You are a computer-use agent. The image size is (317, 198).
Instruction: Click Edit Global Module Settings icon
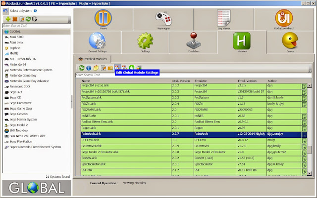(x=117, y=67)
